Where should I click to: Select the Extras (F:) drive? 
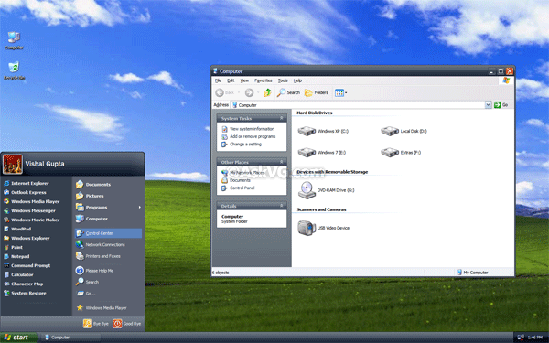[401, 153]
